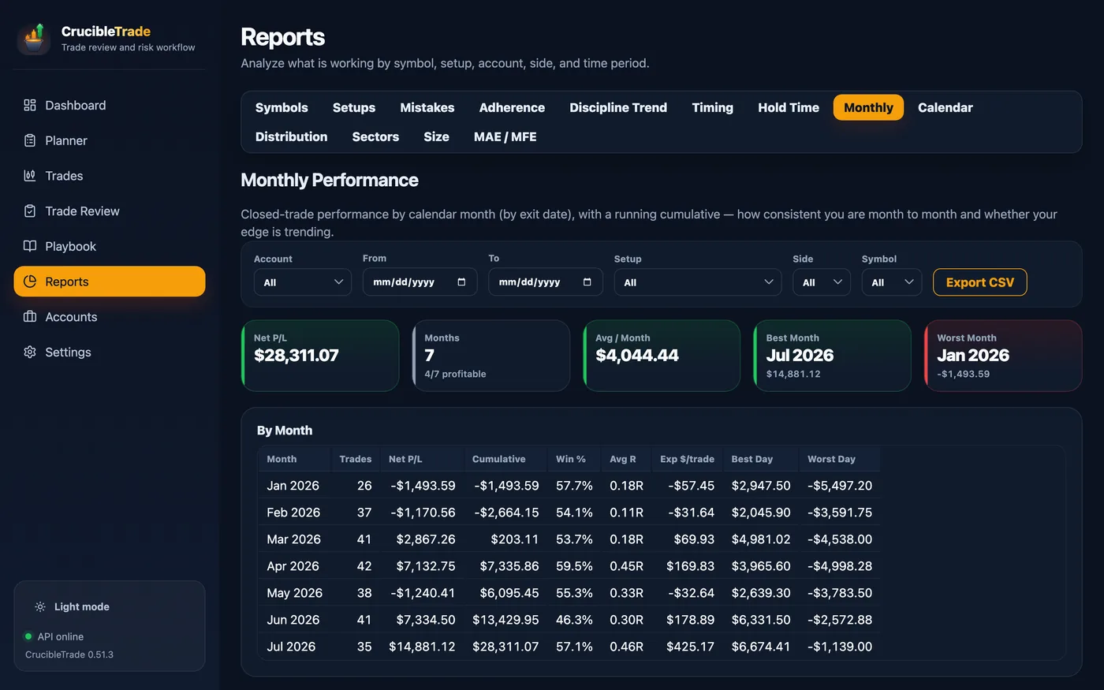This screenshot has height=690, width=1104.
Task: Open Planner from the sidebar
Action: pyautogui.click(x=110, y=140)
